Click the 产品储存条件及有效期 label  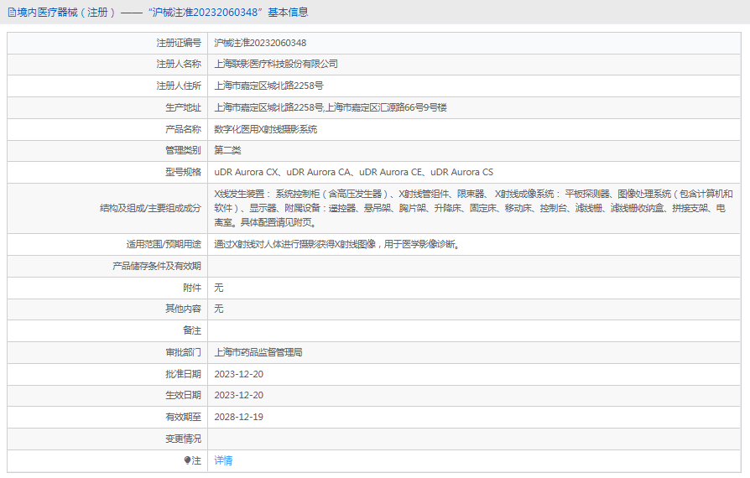(157, 266)
